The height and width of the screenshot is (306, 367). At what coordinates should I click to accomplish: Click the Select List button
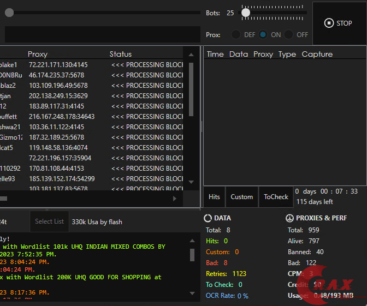(49, 221)
